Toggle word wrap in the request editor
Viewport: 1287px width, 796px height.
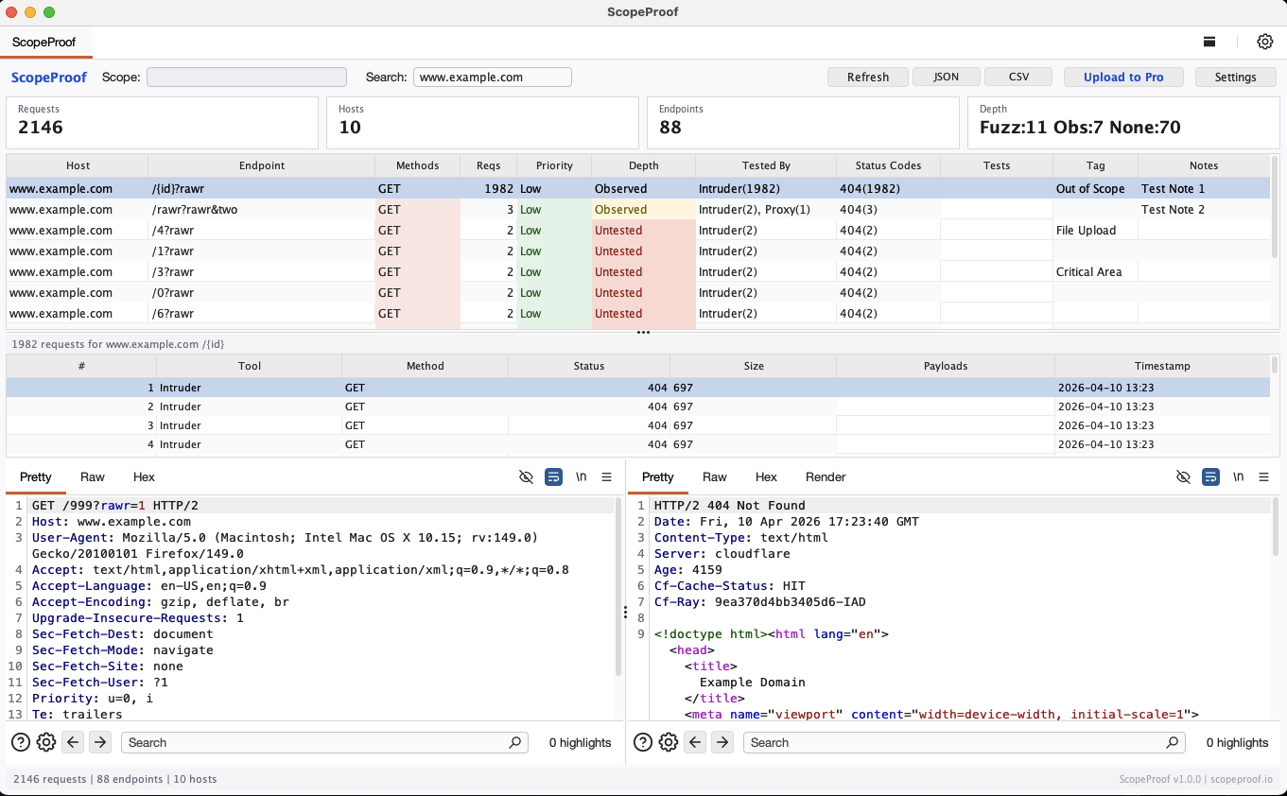click(x=553, y=476)
